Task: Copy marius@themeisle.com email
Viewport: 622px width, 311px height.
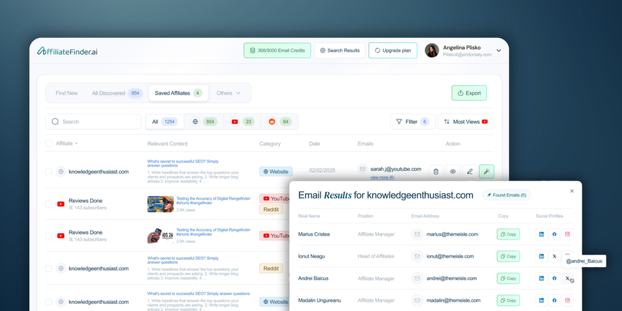Action: 508,235
